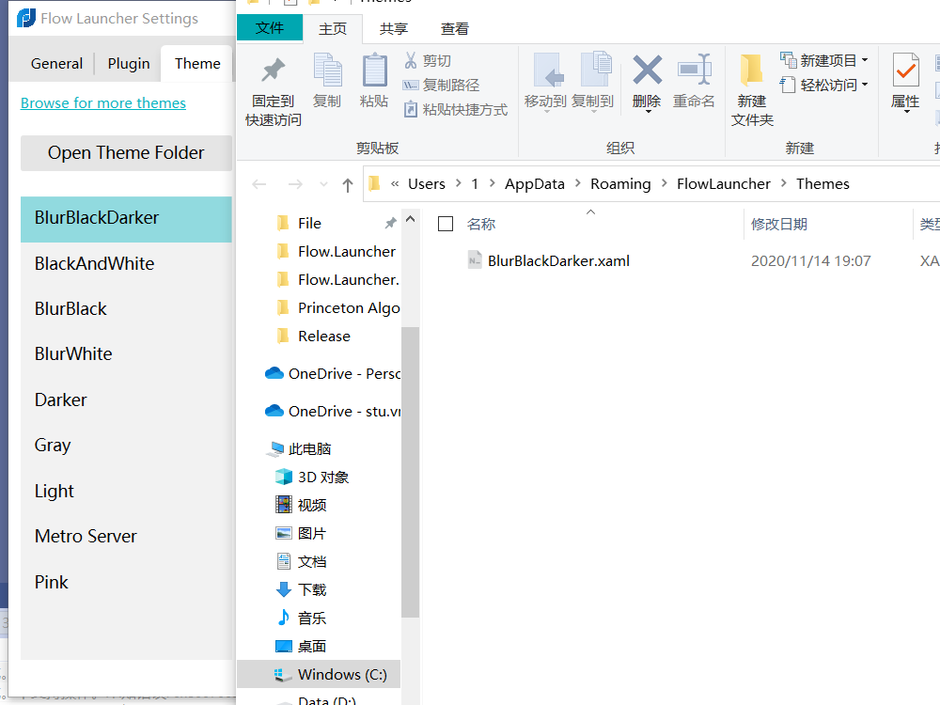Open 下载 (Downloads) in navigation pane
940x705 pixels.
312,590
